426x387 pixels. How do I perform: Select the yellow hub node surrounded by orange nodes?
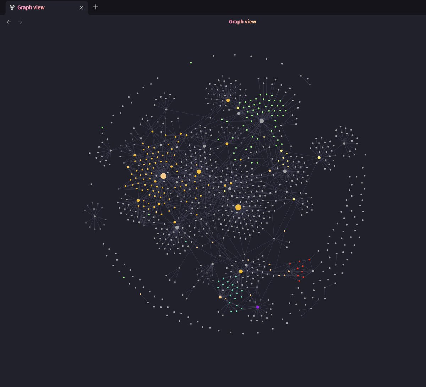click(x=163, y=176)
